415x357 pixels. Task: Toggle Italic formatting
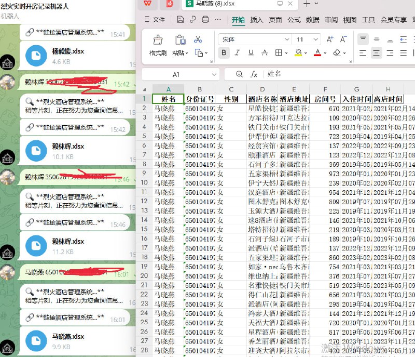click(x=237, y=54)
